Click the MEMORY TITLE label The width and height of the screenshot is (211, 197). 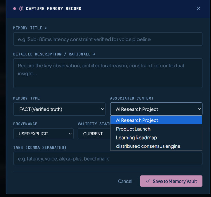point(30,28)
